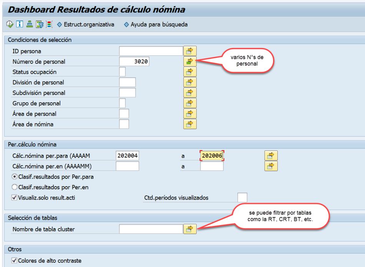Open multiple selection for División de personal
Viewport: 365px width, 267px height.
190,82
